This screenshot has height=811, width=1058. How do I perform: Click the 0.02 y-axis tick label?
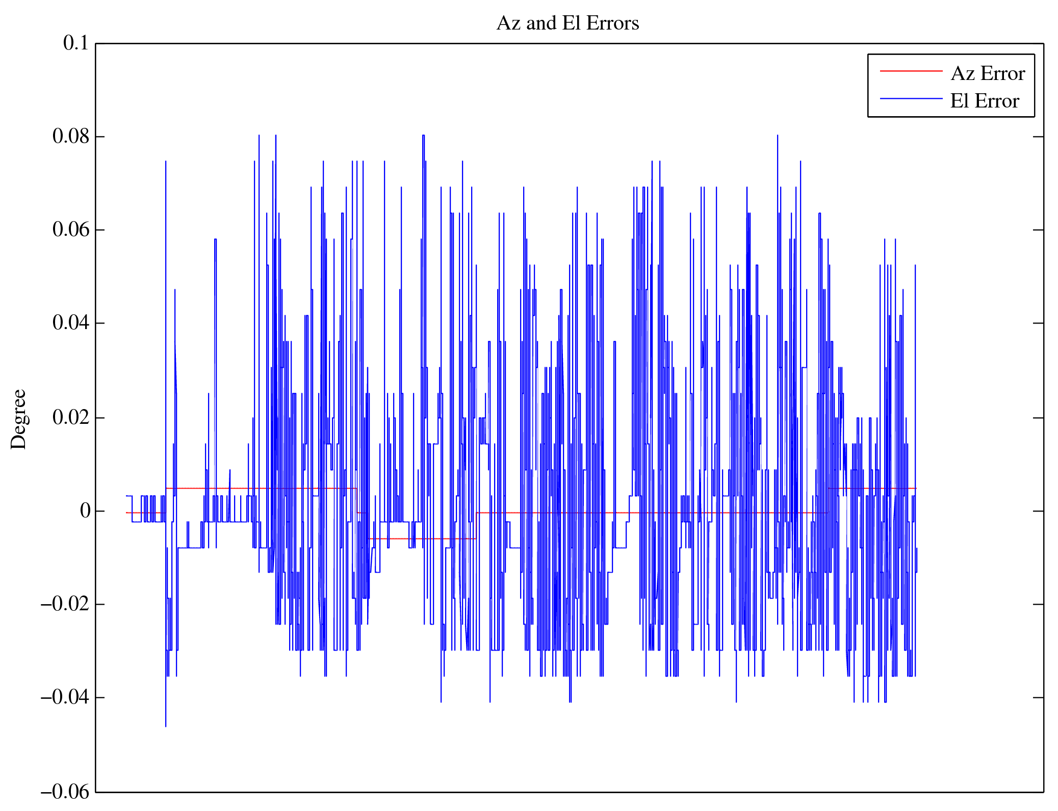[x=70, y=417]
